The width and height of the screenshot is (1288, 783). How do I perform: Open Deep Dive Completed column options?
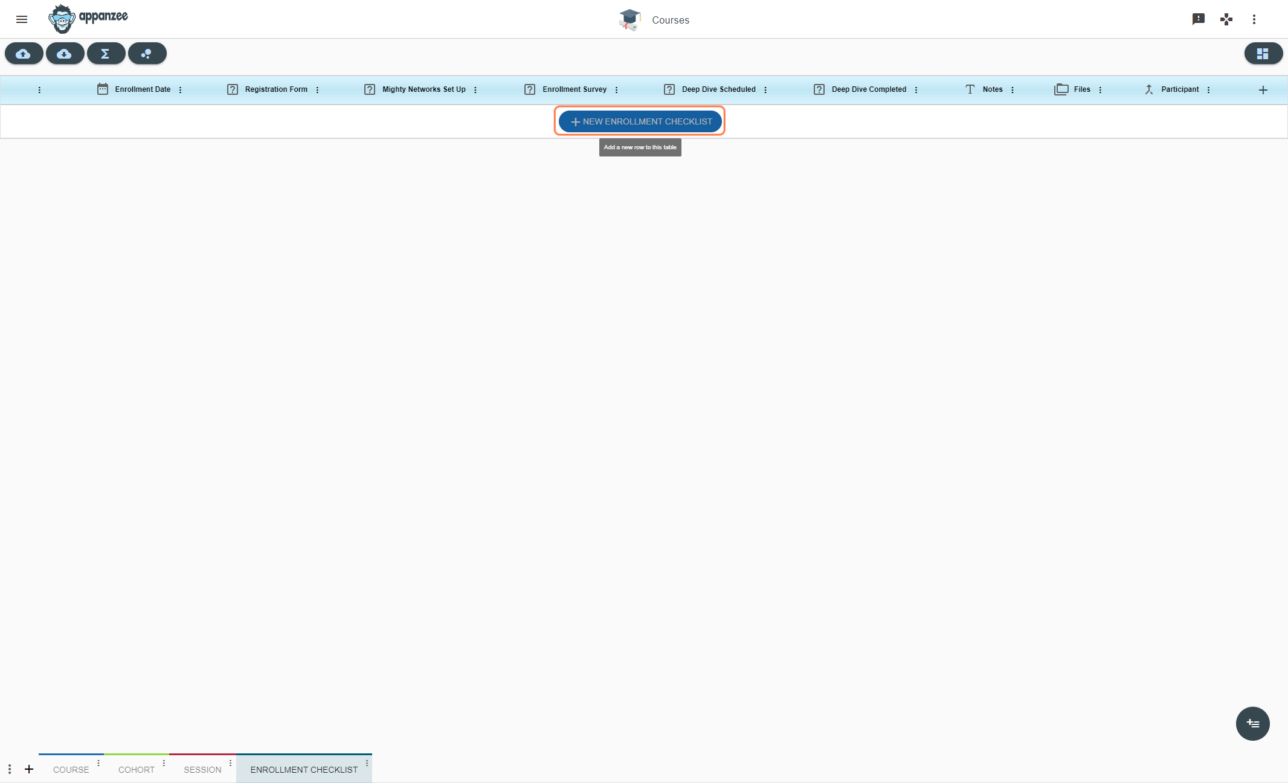[916, 90]
